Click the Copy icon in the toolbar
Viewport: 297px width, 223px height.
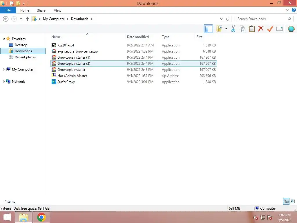242,29
